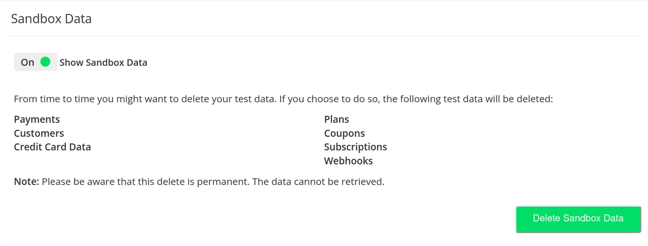
Task: Select the Sandbox Data page heading
Action: point(51,19)
